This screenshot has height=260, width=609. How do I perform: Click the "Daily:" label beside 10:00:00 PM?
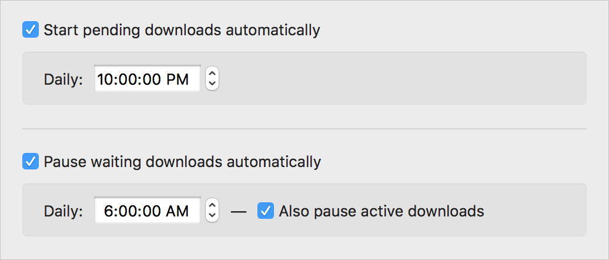(x=63, y=79)
